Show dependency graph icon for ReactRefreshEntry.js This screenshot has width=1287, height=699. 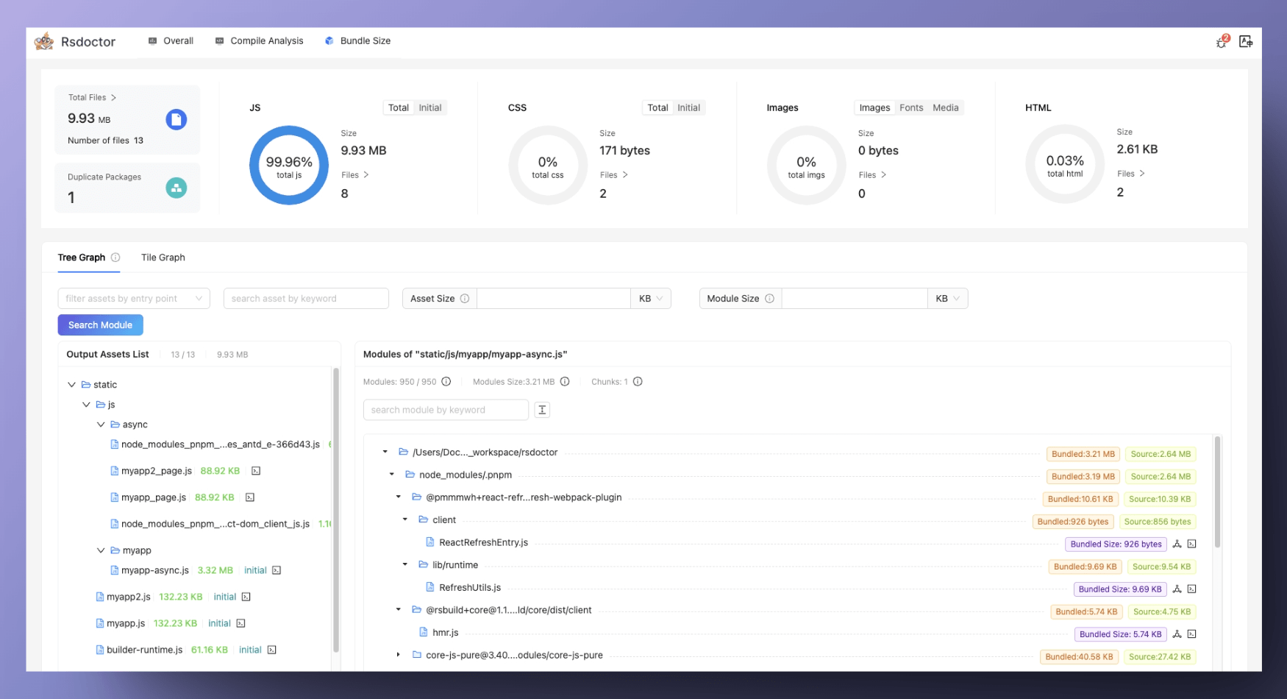click(x=1177, y=544)
